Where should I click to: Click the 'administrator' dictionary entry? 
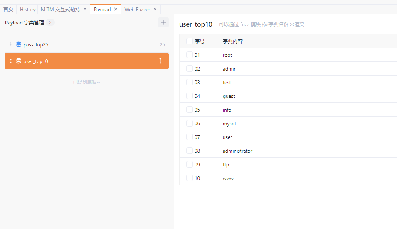point(237,151)
